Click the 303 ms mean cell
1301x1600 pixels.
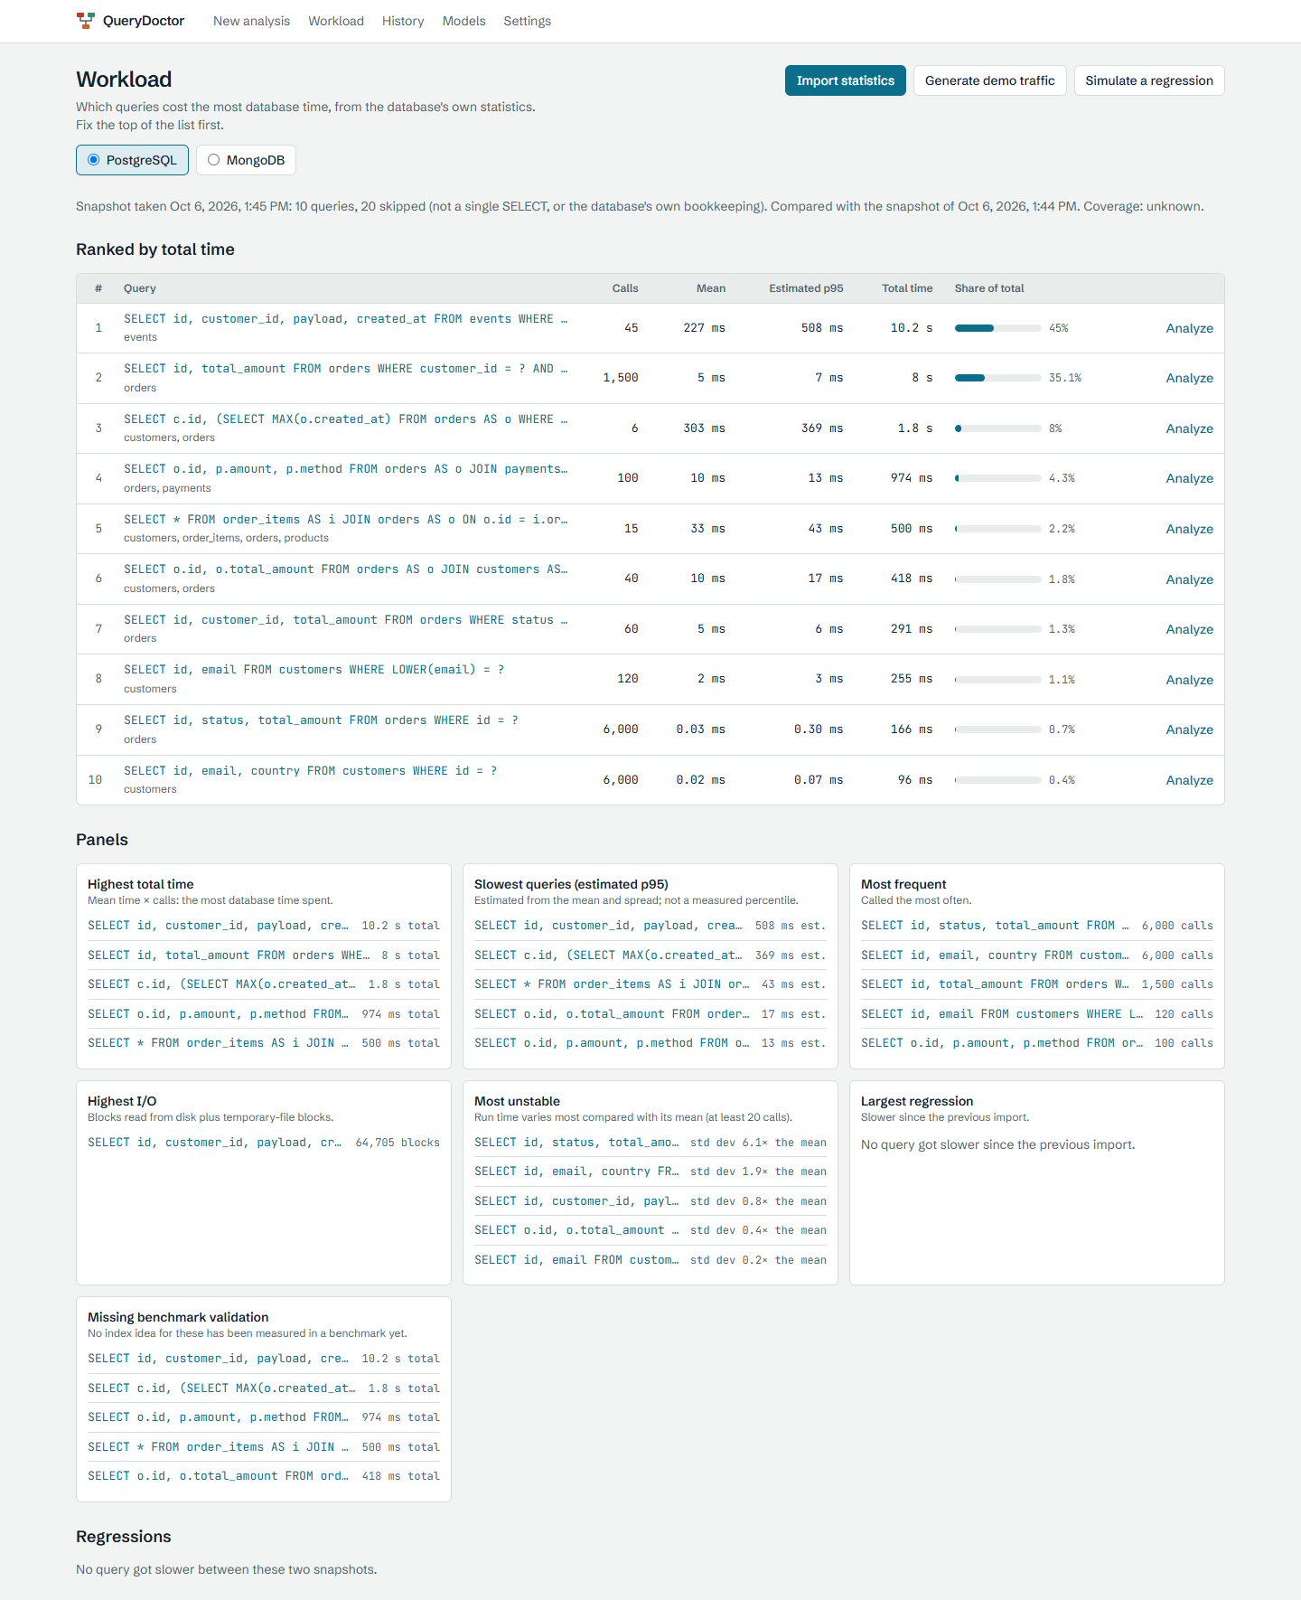[x=704, y=428]
